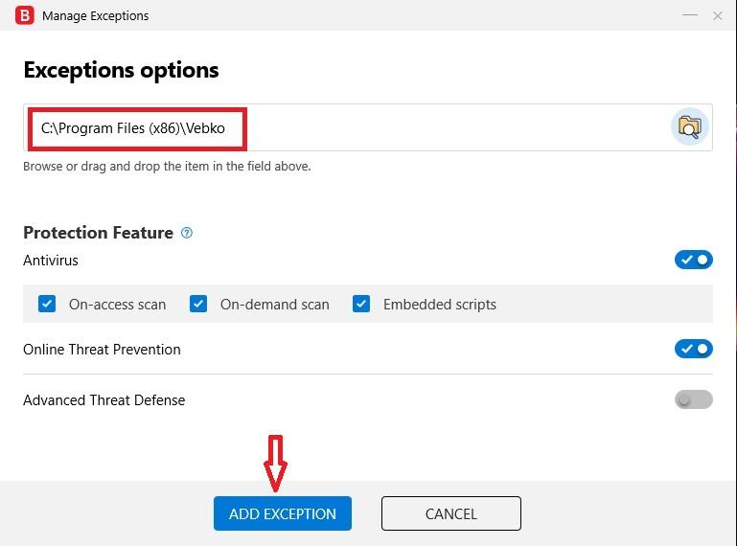Click the Exceptions options heading
The width and height of the screenshot is (737, 546).
[122, 71]
